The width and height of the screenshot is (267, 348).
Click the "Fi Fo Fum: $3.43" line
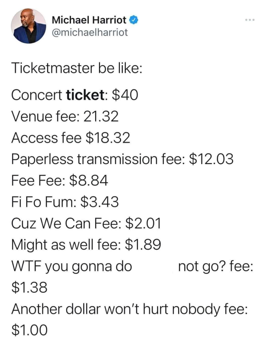[65, 202]
